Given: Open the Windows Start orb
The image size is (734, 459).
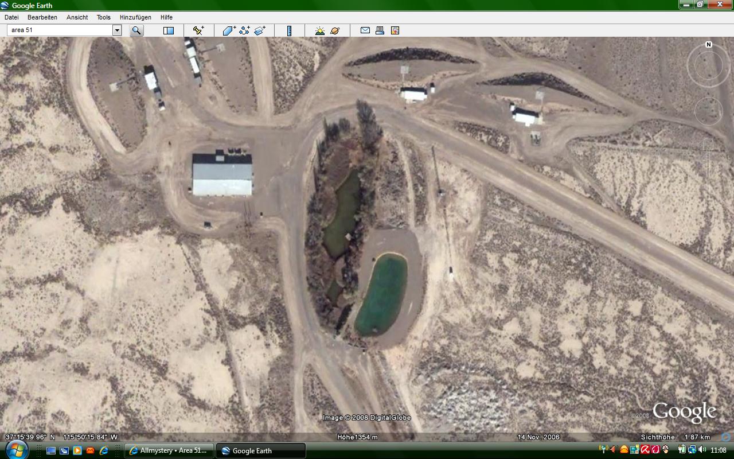Looking at the screenshot, I should click(x=17, y=450).
